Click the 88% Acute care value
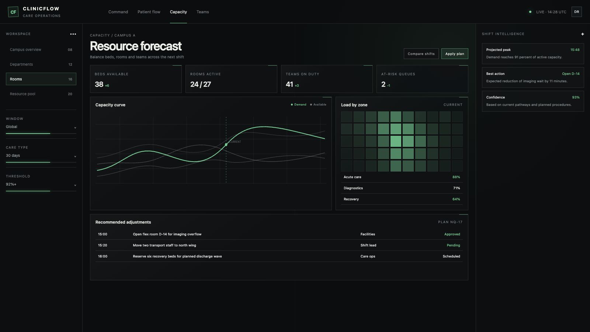This screenshot has height=332, width=590. pos(456,177)
